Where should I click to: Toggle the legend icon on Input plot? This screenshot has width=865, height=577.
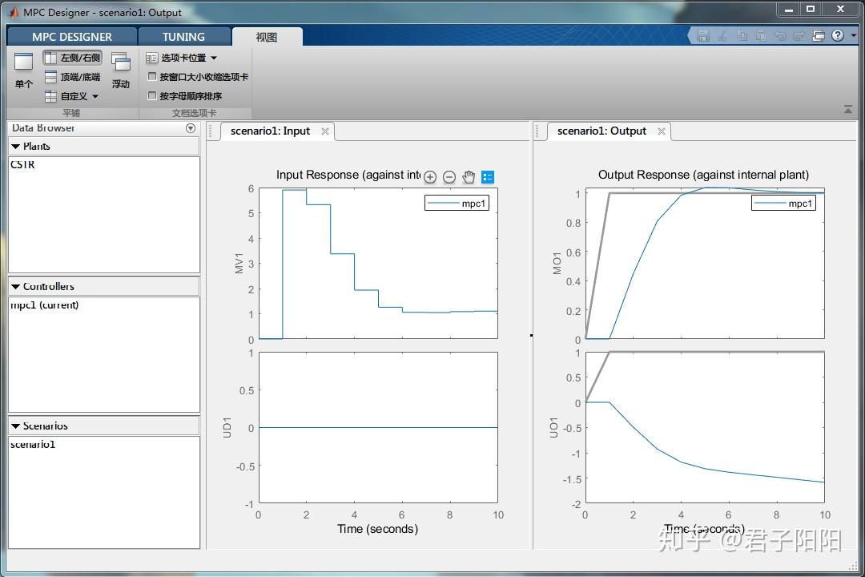(x=488, y=176)
